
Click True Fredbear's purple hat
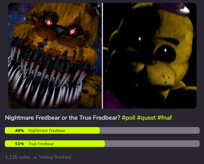click(172, 8)
